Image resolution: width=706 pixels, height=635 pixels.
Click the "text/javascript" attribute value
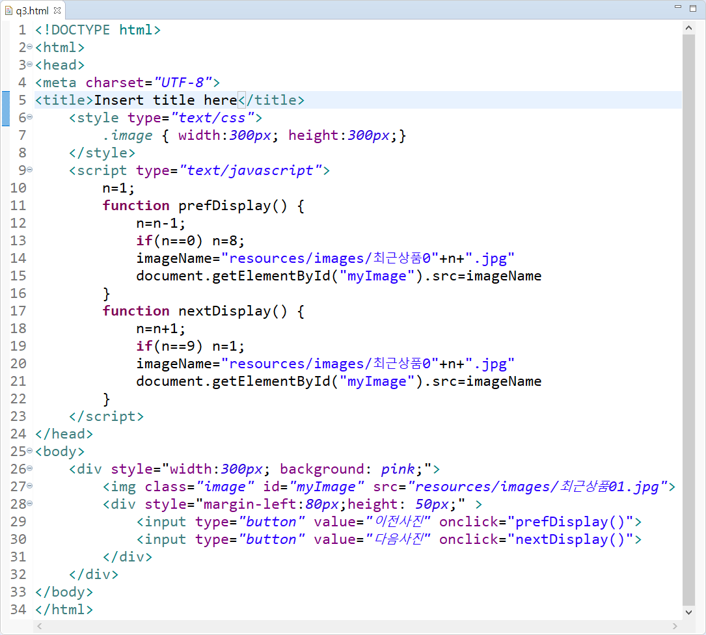[251, 170]
